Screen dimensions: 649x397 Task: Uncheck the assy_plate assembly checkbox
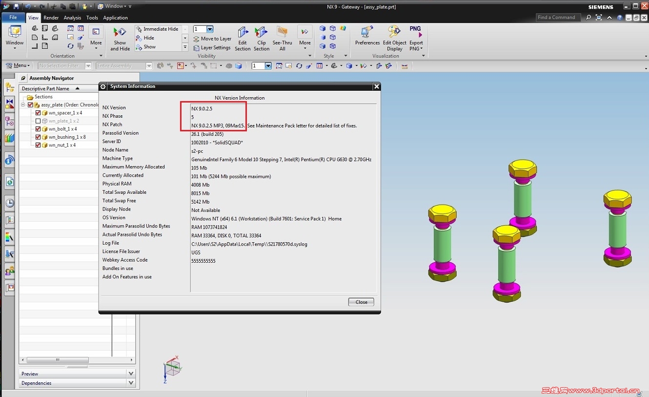[30, 105]
